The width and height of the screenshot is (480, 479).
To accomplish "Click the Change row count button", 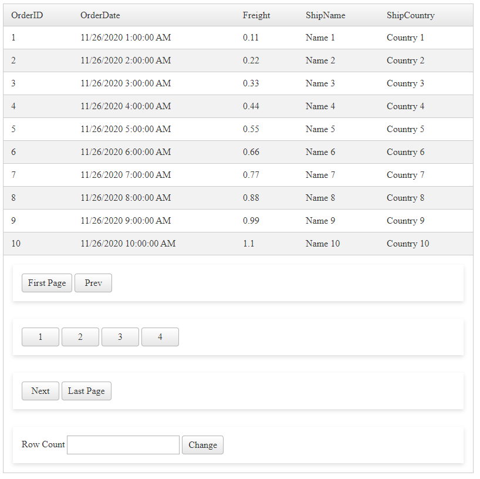I will point(202,445).
